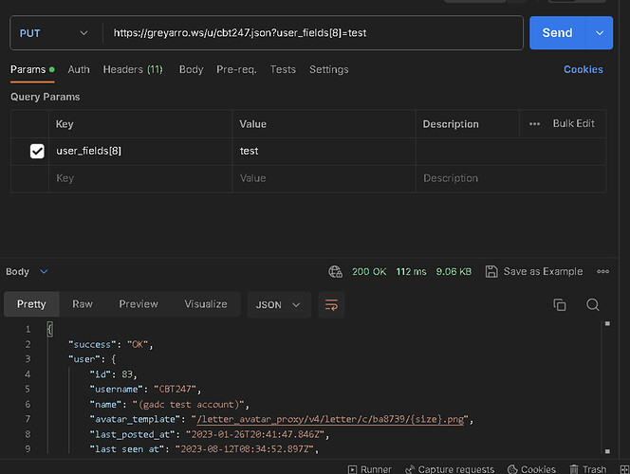This screenshot has width=630, height=474.
Task: Click the request URL field
Action: pos(312,33)
